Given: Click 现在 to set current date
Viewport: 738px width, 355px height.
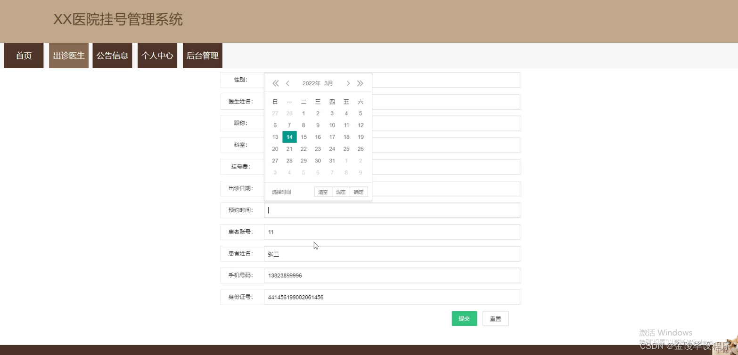Looking at the screenshot, I should (340, 192).
